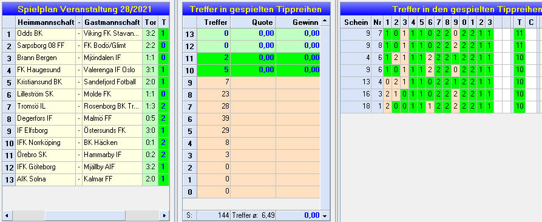Select the FK Haugesund cell
The height and width of the screenshot is (222, 542).
46,70
